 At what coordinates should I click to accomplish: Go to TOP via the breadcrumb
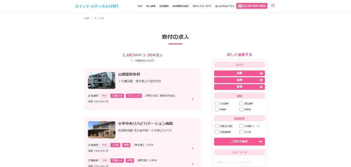click(x=87, y=19)
